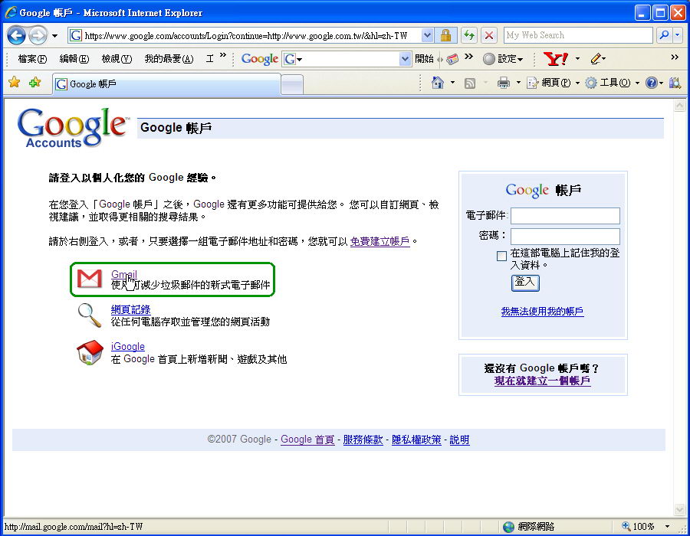Open the 服務條款 footer link
Image resolution: width=690 pixels, height=536 pixels.
pos(363,440)
